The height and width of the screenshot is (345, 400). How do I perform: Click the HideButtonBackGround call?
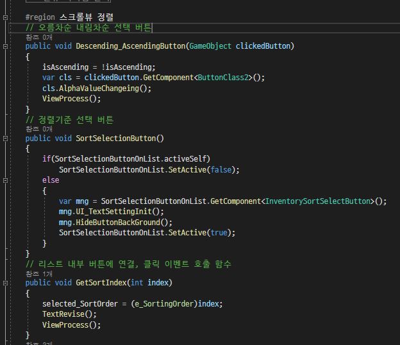click(x=118, y=223)
